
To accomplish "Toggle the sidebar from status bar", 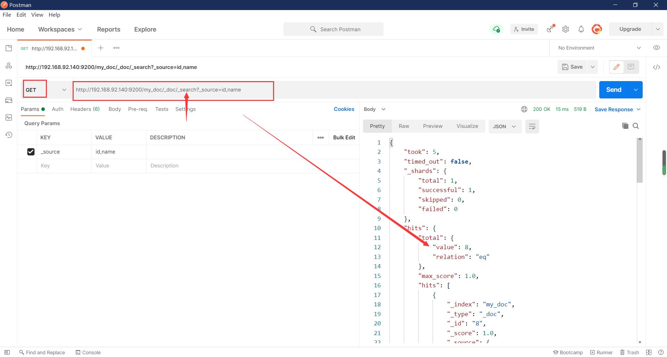I will point(7,352).
